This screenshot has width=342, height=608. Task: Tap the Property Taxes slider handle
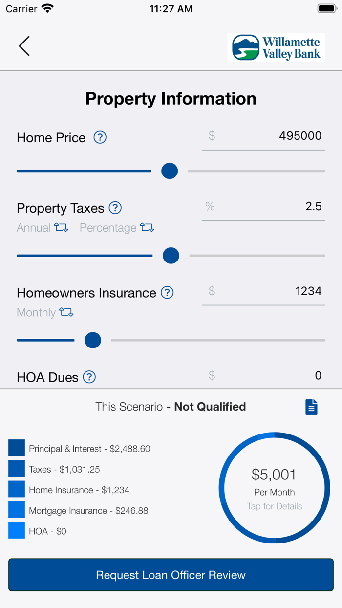click(171, 256)
